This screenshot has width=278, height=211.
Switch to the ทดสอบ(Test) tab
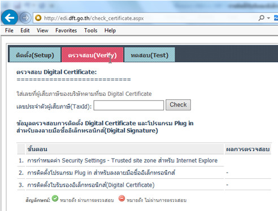pyautogui.click(x=150, y=55)
